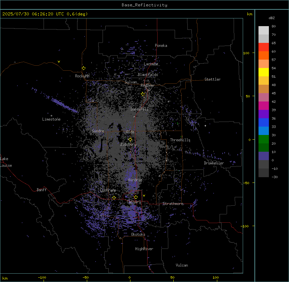Click the Calgary city label
The height and width of the screenshot is (282, 289).
tap(134, 202)
